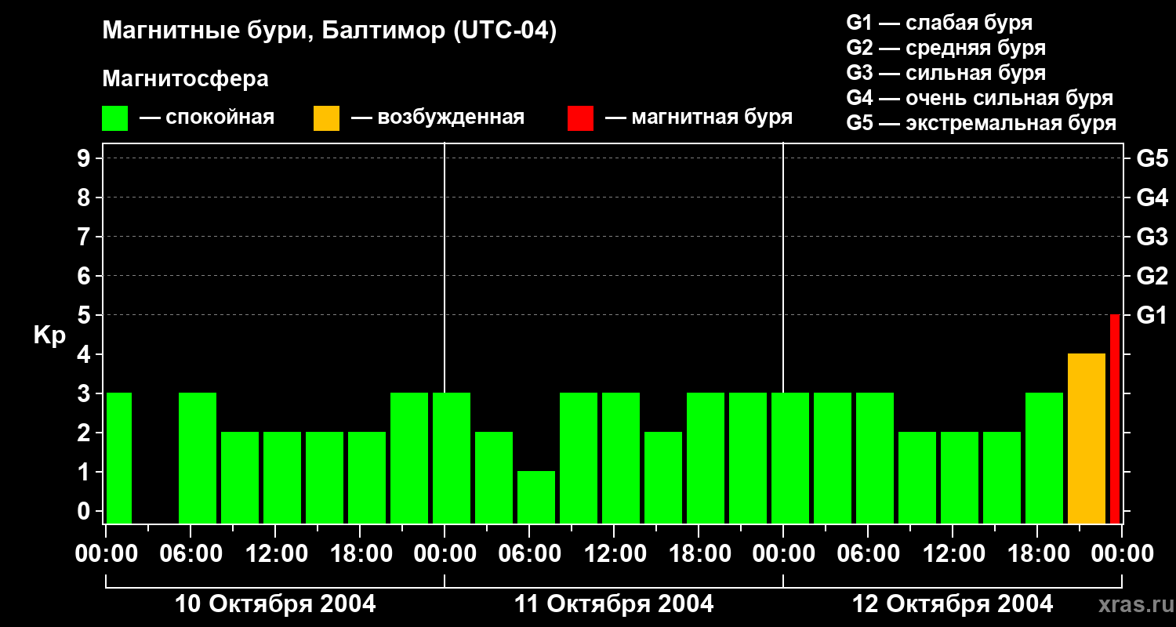1176x627 pixels.
Task: Click the '— спокойная' legend label
Action: click(x=207, y=118)
